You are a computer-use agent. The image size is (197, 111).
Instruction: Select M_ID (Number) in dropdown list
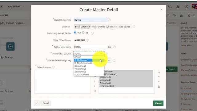(x=89, y=75)
